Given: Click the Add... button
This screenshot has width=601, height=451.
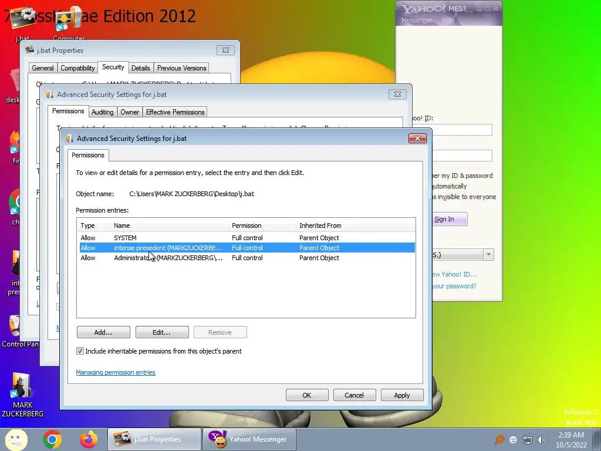Looking at the screenshot, I should tap(103, 332).
